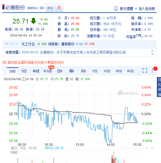Open the three-dot more menu with red badge
Image resolution: width=161 pixels, height=163 pixels.
(x=152, y=70)
